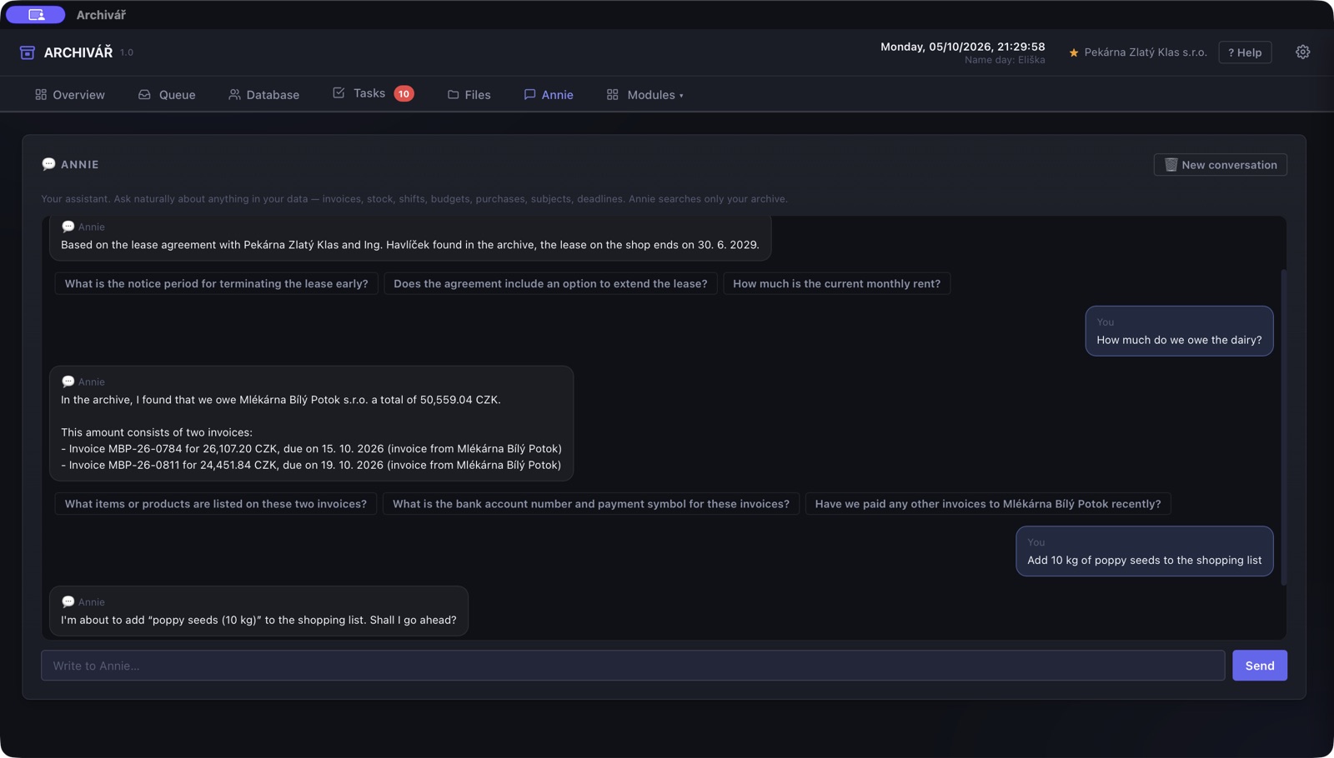The height and width of the screenshot is (758, 1334).
Task: Click the Tasks checkbox icon
Action: 339,92
